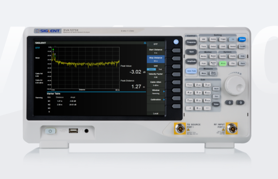
Task: Select Start Distance menu item
Action: (156, 51)
